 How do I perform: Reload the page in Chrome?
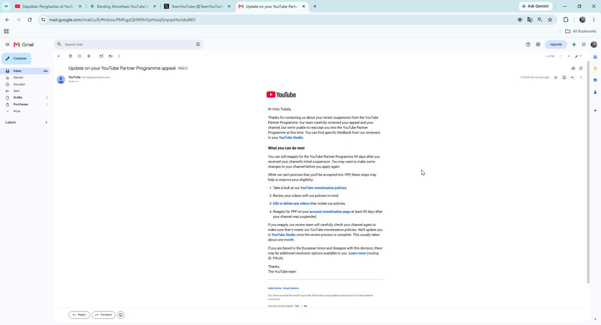(30, 19)
